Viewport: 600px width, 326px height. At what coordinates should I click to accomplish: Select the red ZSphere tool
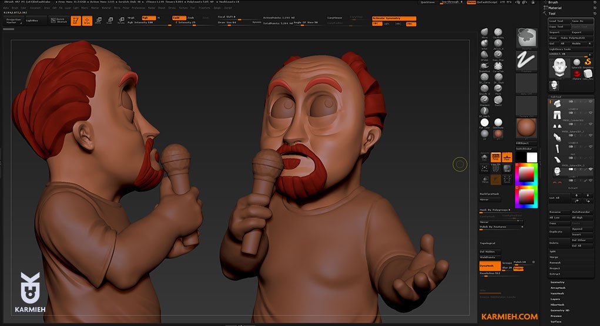point(576,74)
